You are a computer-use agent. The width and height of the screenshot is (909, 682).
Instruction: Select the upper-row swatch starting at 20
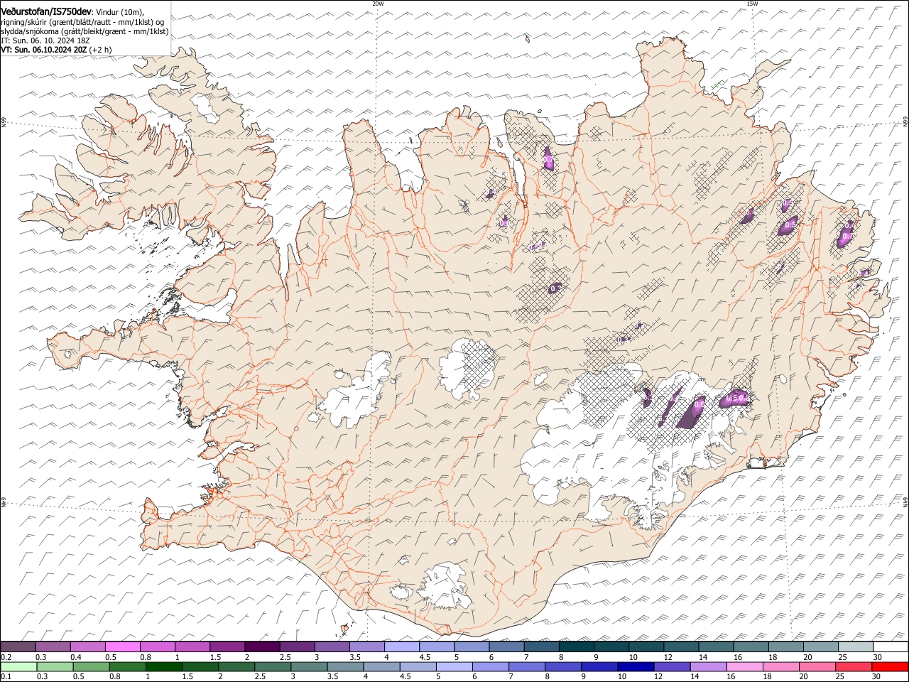[821, 647]
